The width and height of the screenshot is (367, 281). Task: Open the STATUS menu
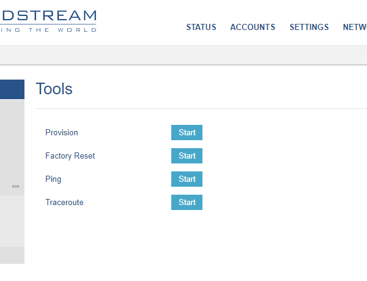201,27
